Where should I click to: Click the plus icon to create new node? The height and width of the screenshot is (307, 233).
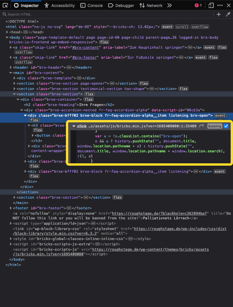coord(219,14)
